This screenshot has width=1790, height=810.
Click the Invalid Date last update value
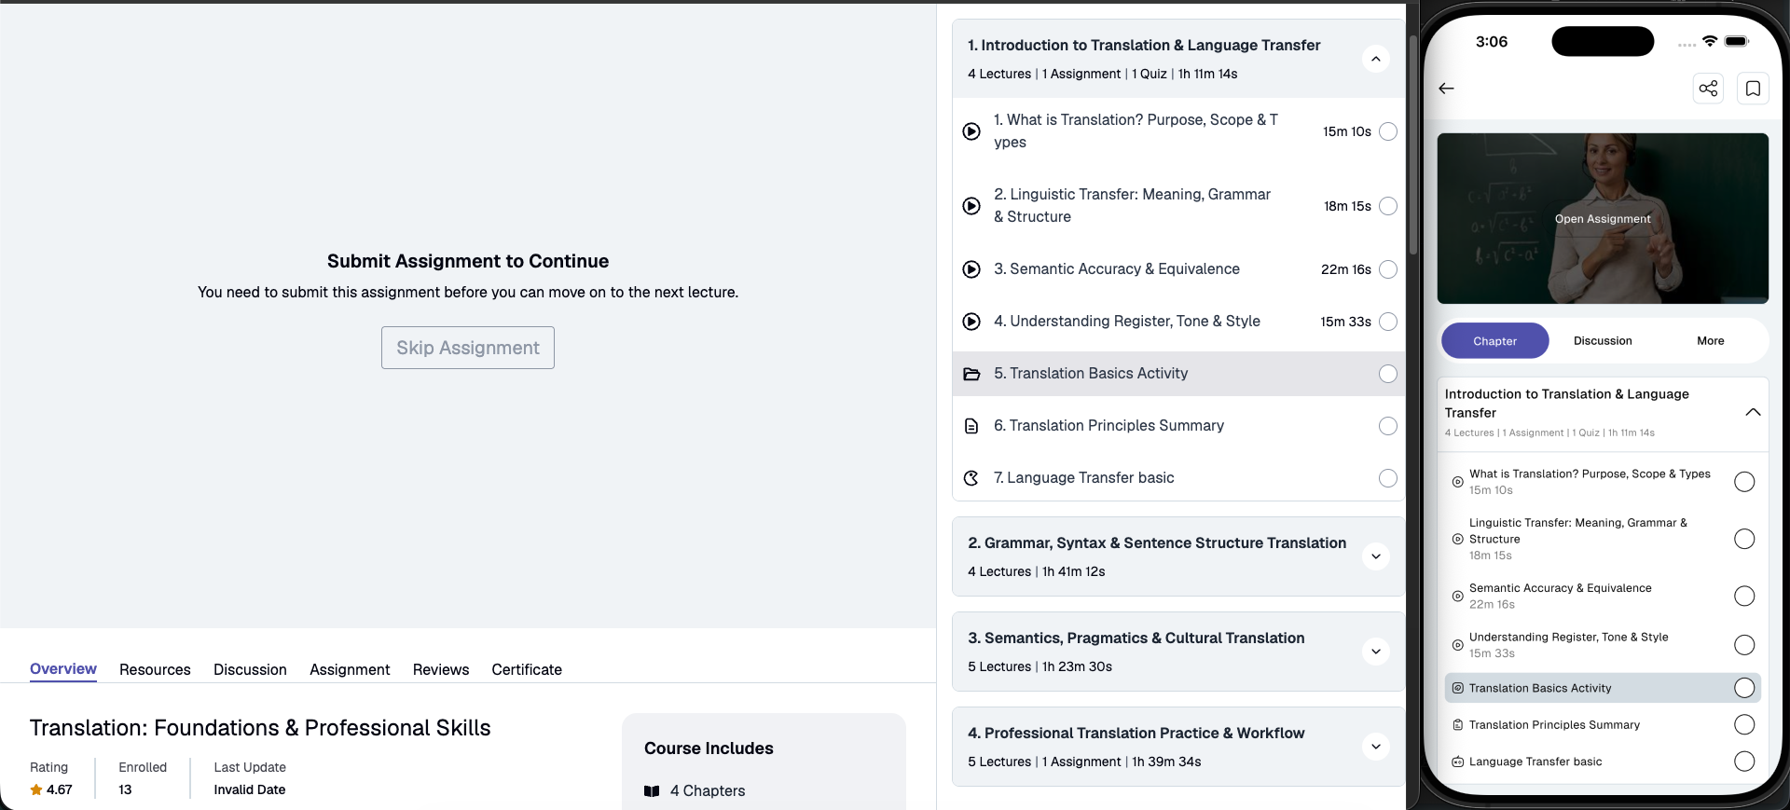pos(250,789)
